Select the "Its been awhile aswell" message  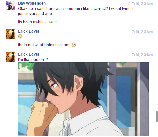[x=37, y=22]
